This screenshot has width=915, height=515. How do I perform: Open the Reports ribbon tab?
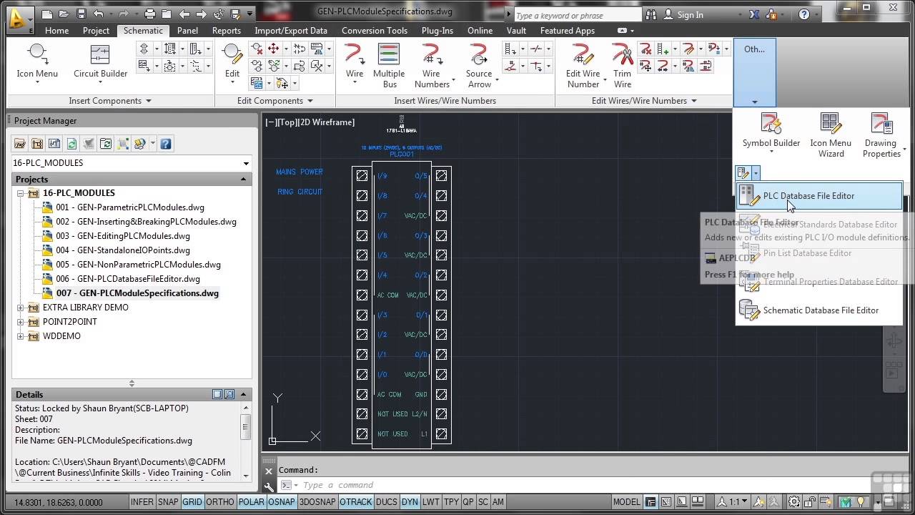(226, 31)
